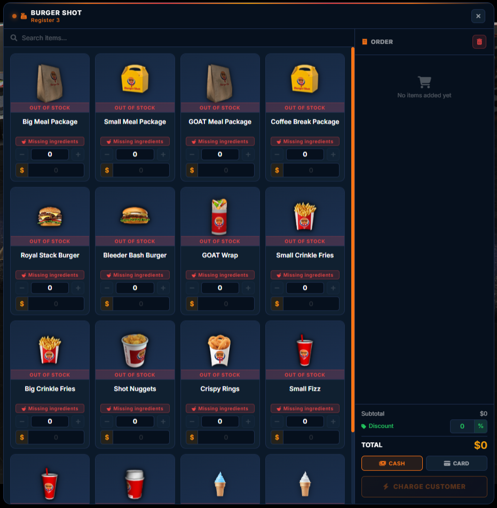The width and height of the screenshot is (497, 508).
Task: Select the Bleeder Bash Burger image
Action: pyautogui.click(x=135, y=216)
